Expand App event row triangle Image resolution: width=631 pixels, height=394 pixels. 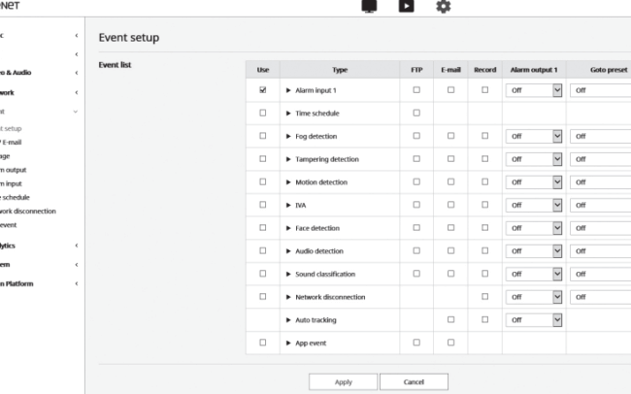(288, 343)
